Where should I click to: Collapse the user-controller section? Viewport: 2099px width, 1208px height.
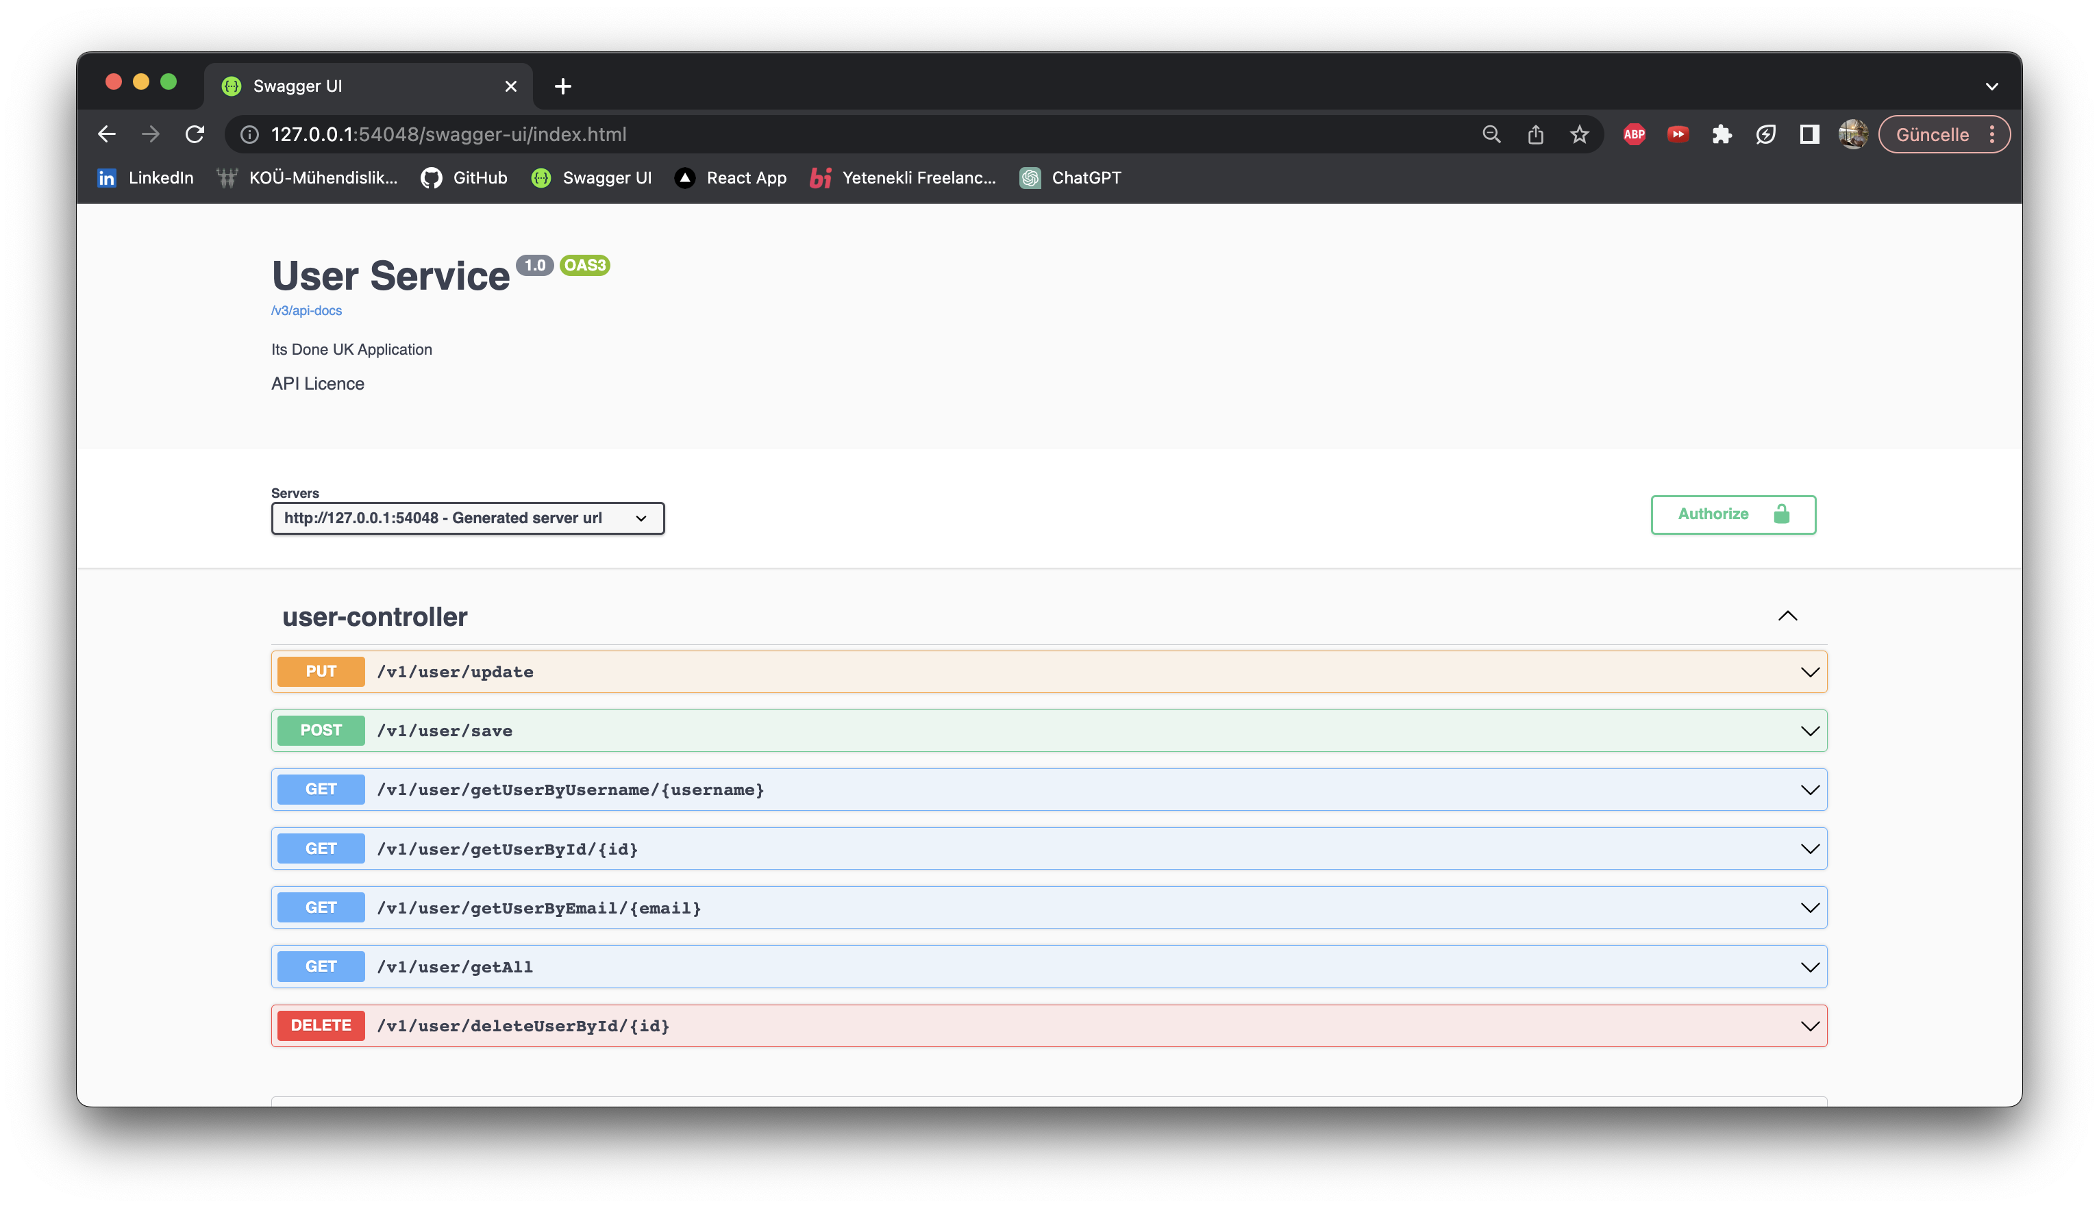pyautogui.click(x=1787, y=616)
